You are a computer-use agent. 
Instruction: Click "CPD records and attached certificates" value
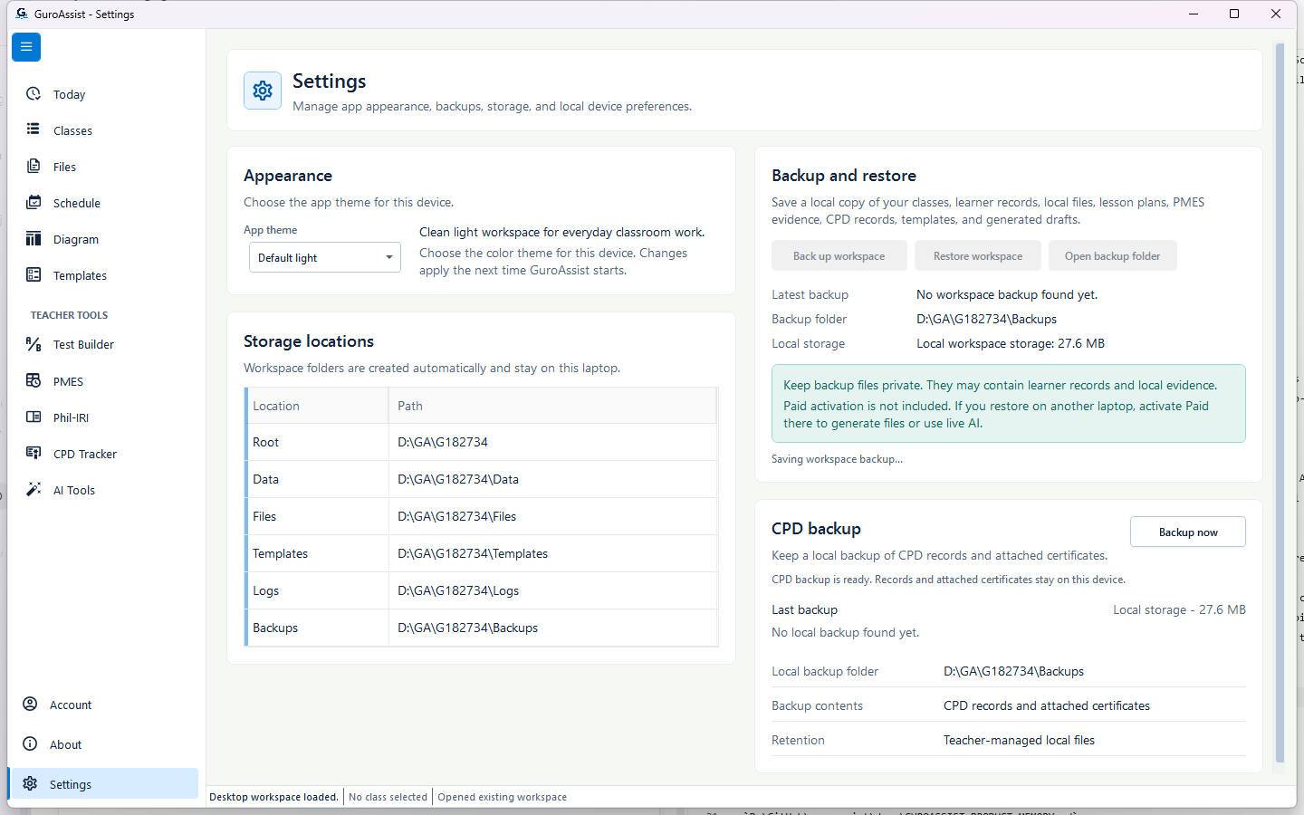click(x=1047, y=705)
